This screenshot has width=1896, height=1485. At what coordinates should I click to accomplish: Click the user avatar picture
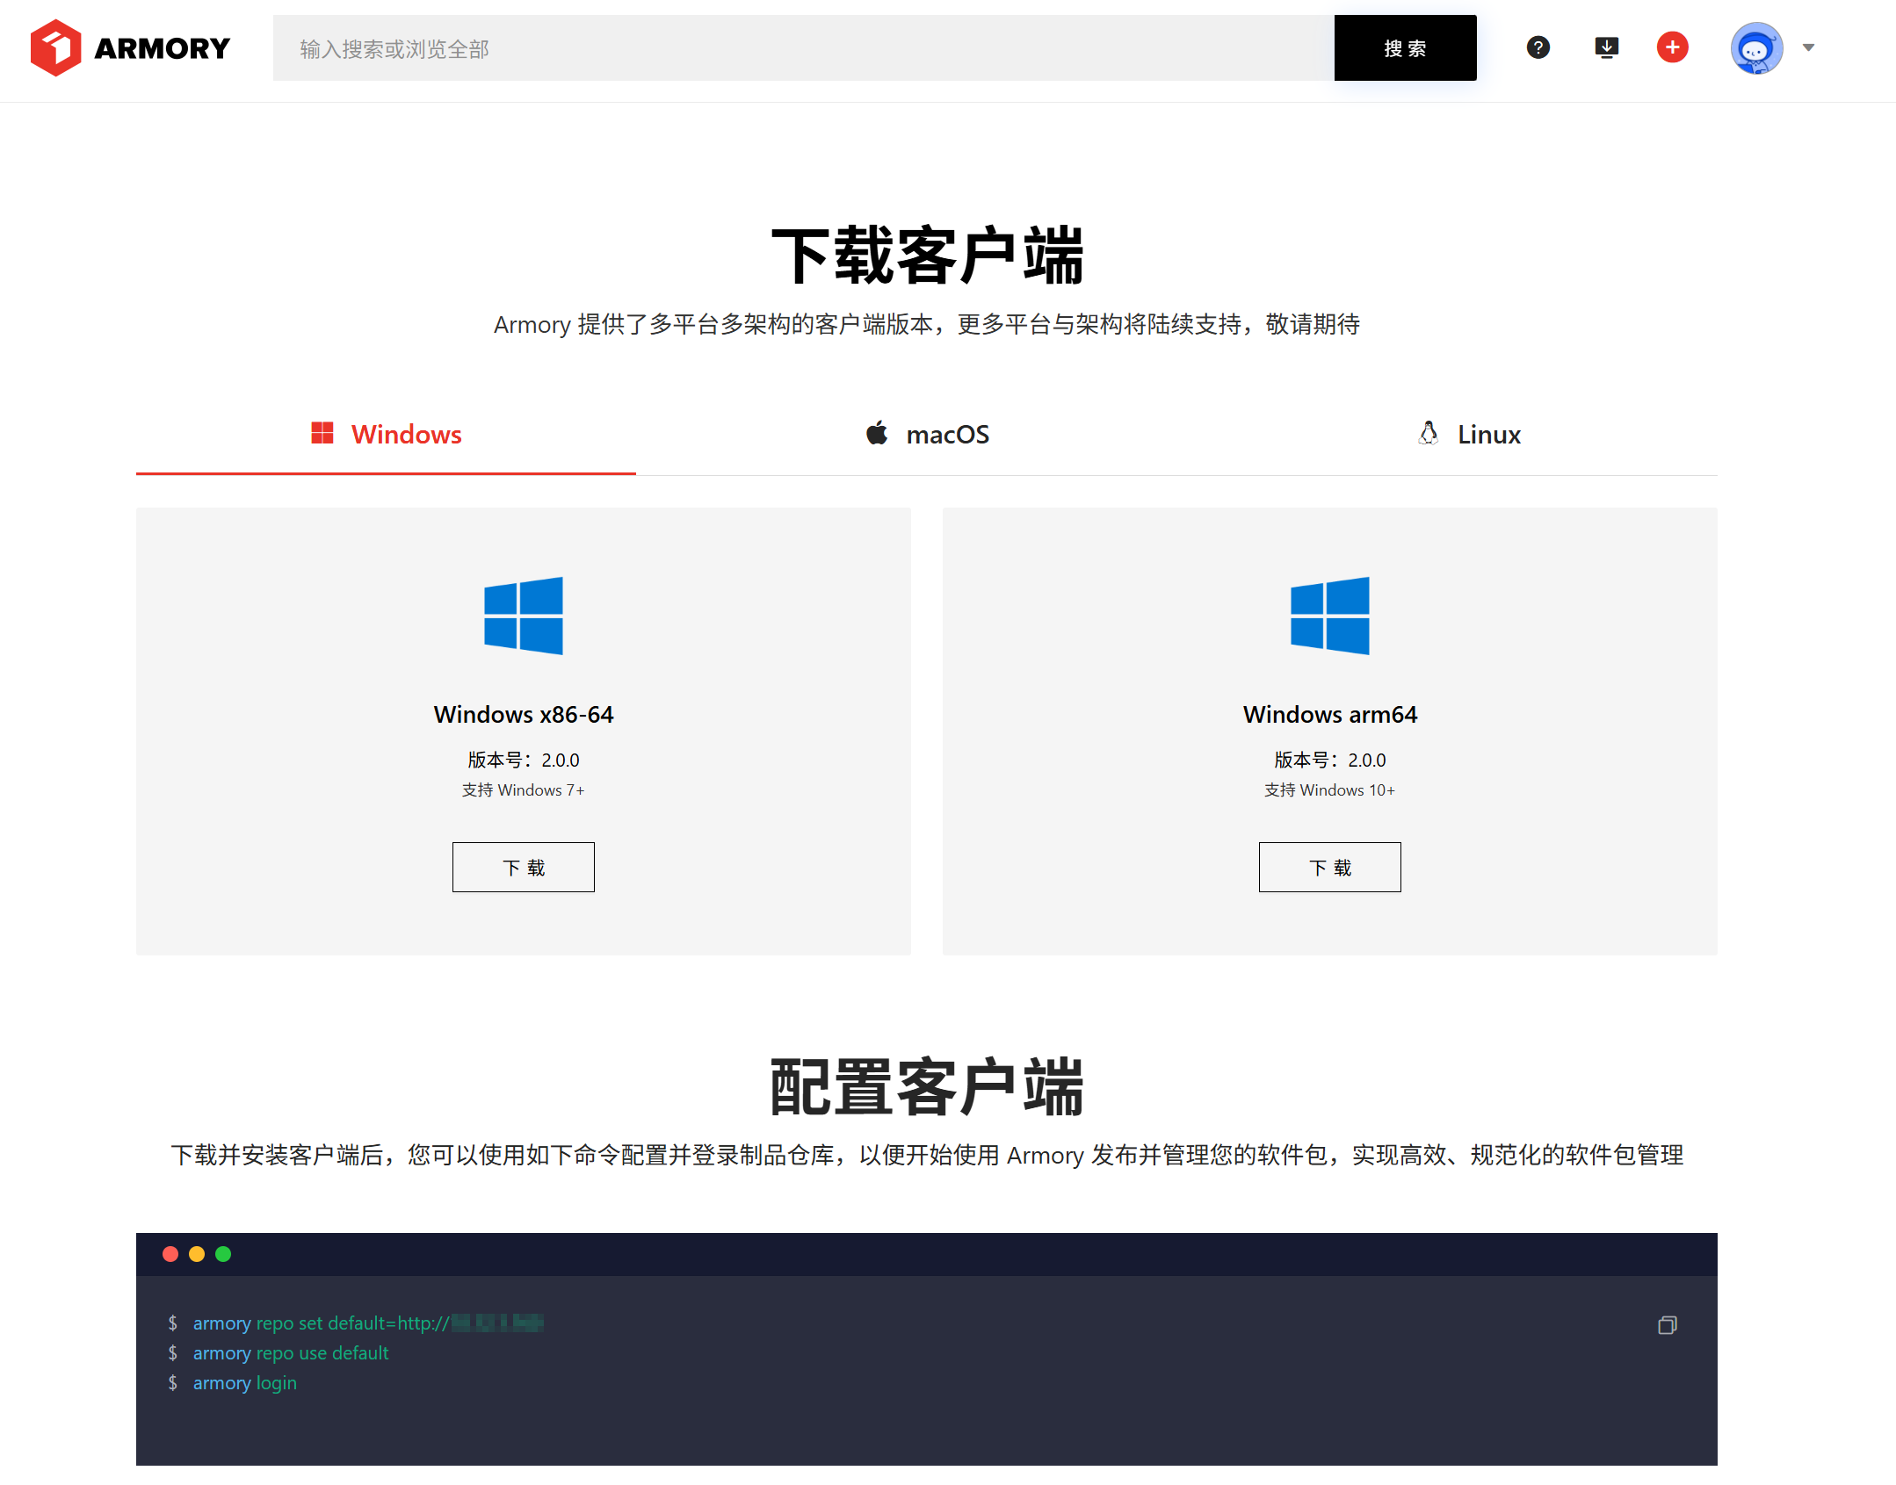1755,48
